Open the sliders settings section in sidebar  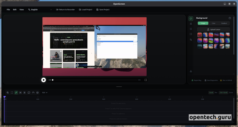(191, 24)
